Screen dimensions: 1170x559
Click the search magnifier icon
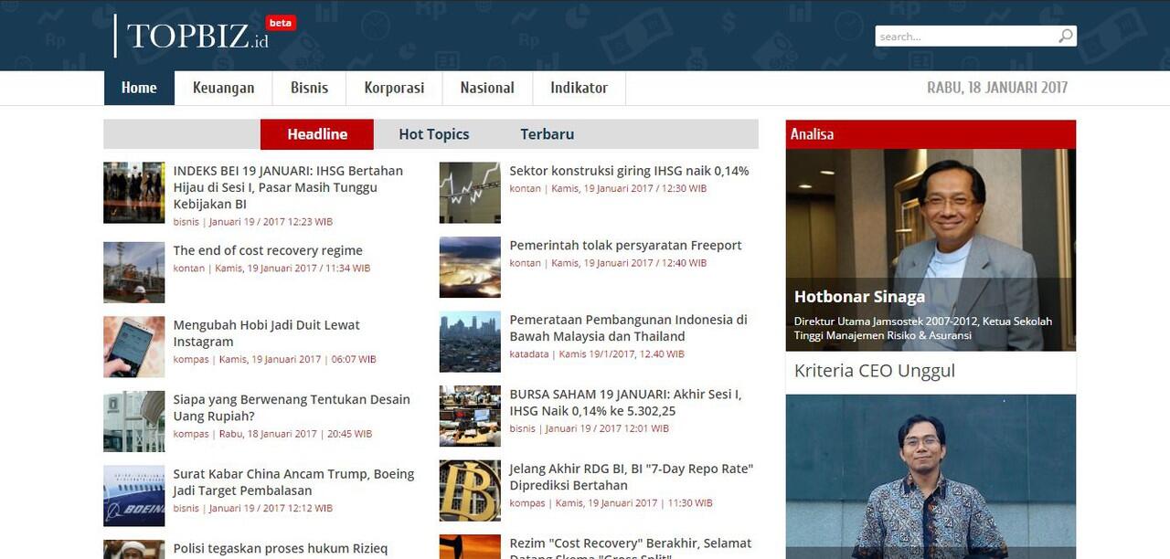(x=1066, y=37)
